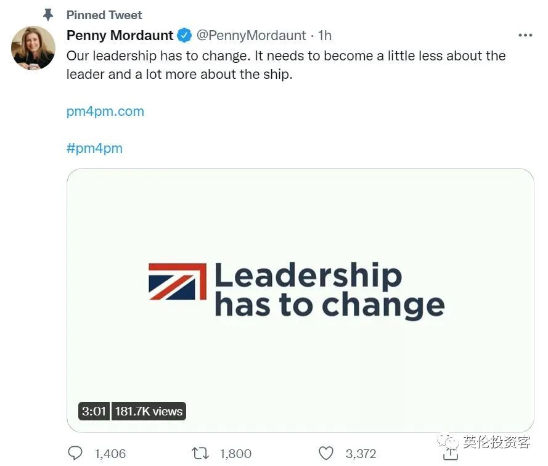Open the pm4pm.com link
Screen dimensions: 548x466
click(x=105, y=112)
